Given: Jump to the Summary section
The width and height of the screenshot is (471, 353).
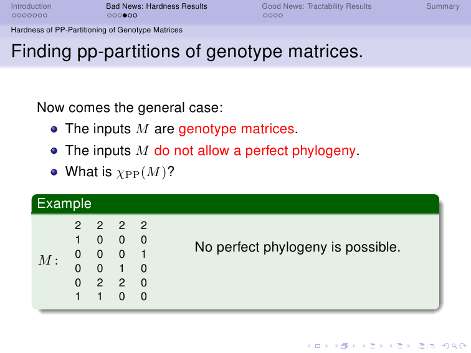Looking at the screenshot, I should [x=443, y=6].
